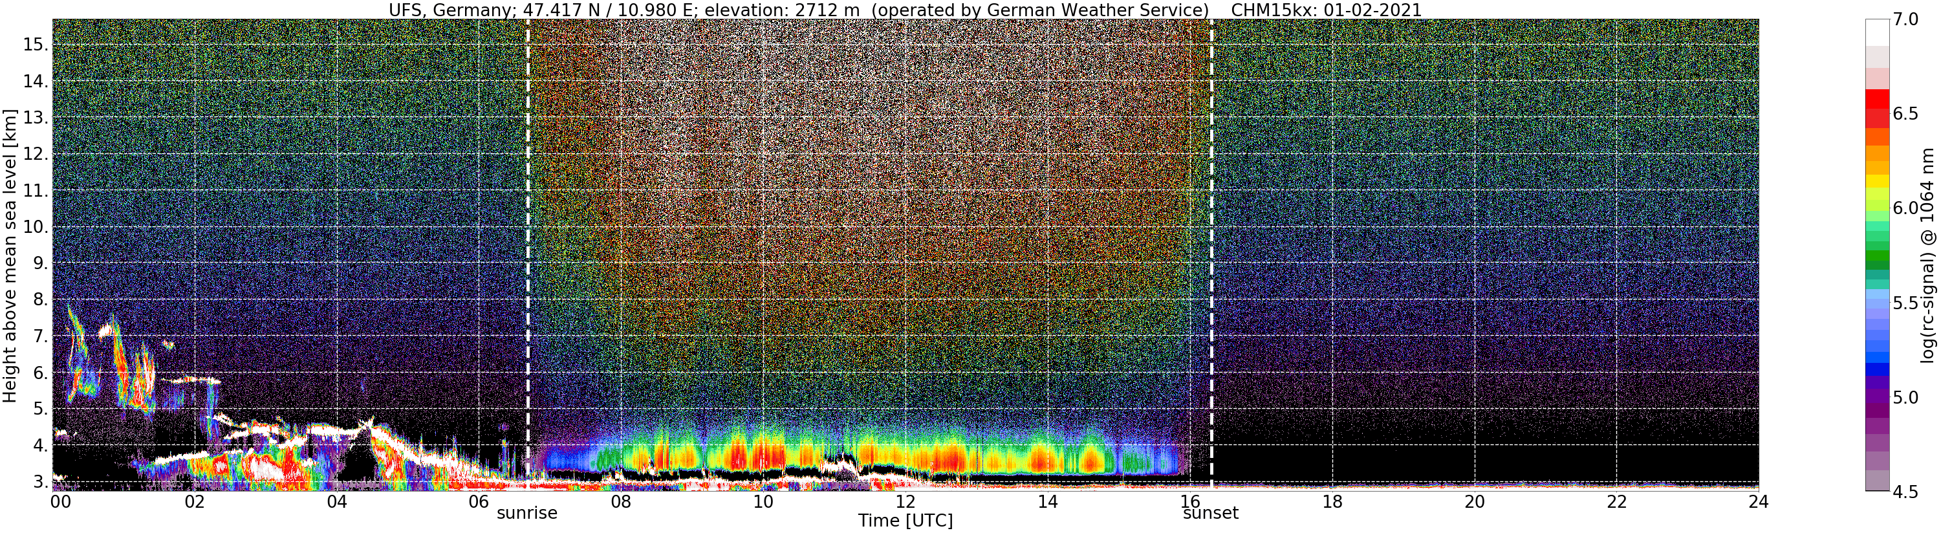The width and height of the screenshot is (1941, 533).
Task: Click the y-axis tick label '8.'
Action: (41, 299)
